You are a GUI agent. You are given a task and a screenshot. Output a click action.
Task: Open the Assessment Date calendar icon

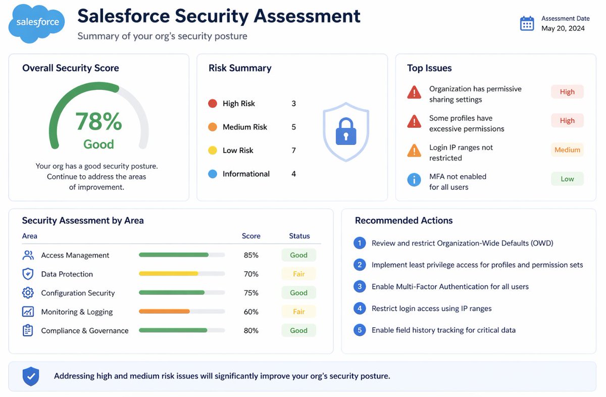pos(527,23)
